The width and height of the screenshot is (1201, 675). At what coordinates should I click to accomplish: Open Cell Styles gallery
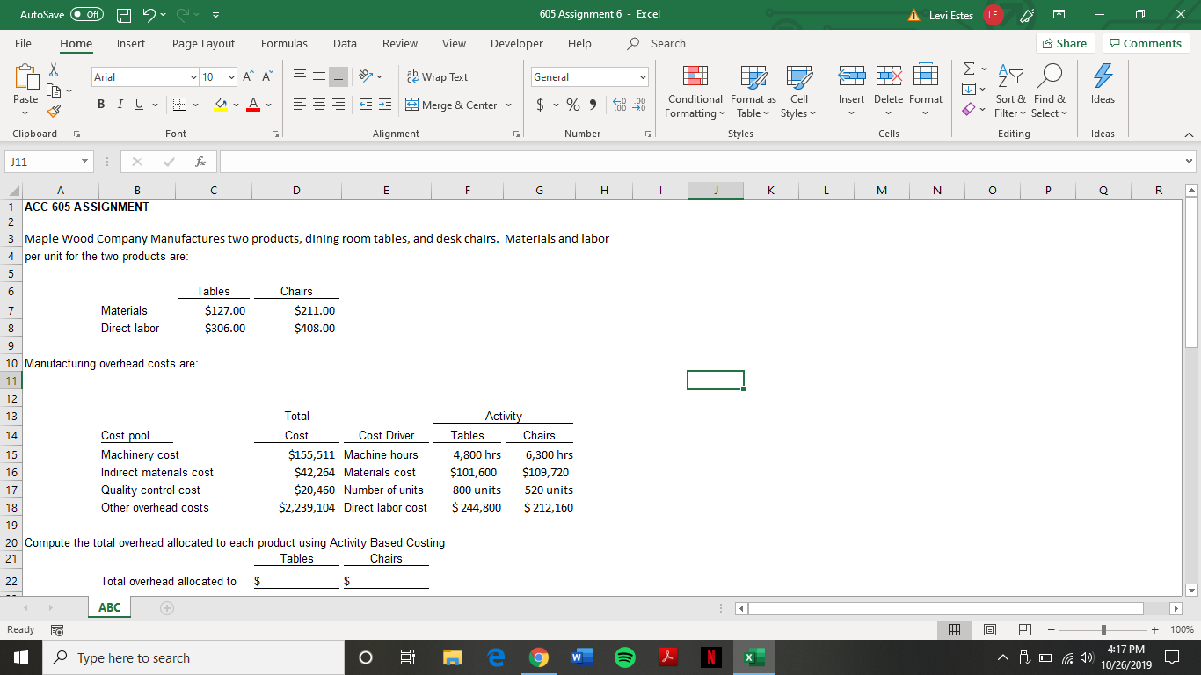pos(798,93)
